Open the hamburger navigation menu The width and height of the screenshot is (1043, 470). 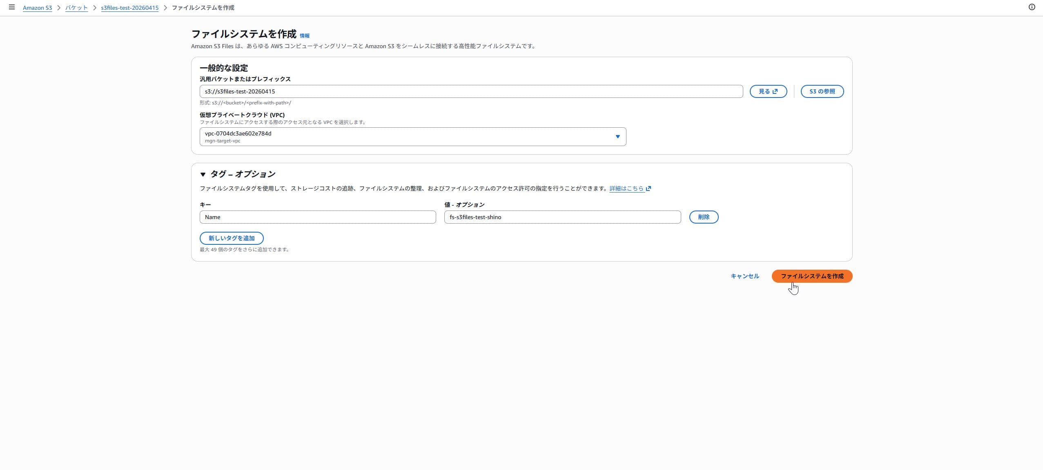[x=12, y=7]
